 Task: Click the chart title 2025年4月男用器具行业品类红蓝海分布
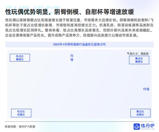point(79,44)
